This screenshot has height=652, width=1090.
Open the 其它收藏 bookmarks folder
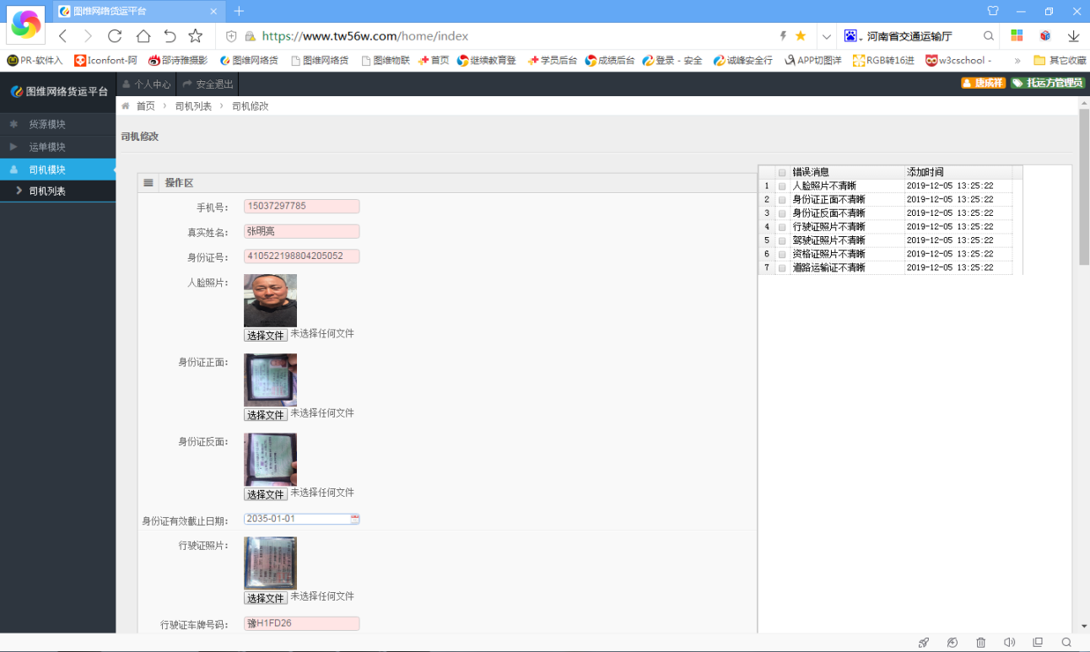click(x=1060, y=61)
